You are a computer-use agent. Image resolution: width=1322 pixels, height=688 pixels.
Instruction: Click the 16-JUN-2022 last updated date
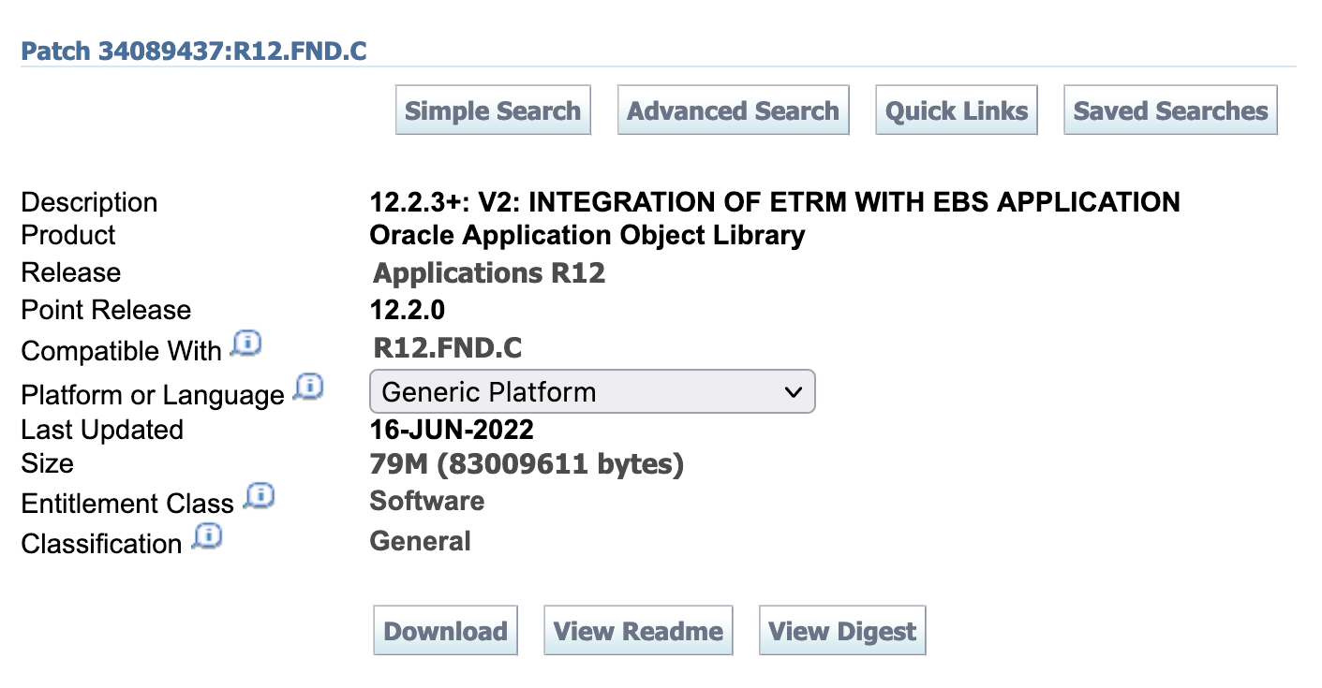pyautogui.click(x=452, y=430)
